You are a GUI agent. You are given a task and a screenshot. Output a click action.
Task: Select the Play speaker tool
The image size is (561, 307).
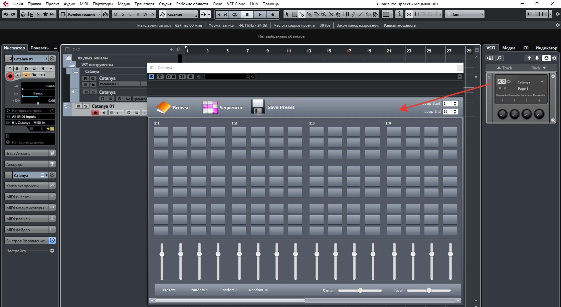pyautogui.click(x=368, y=14)
